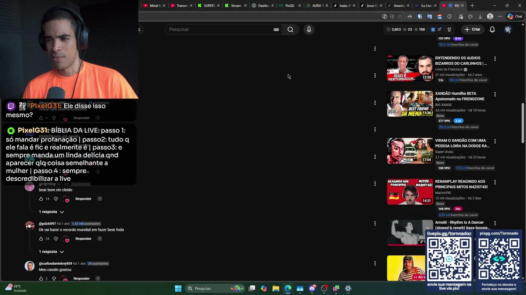Viewport: 526px width, 295px height.
Task: Open a new browser tab with the plus button
Action: pos(472,6)
